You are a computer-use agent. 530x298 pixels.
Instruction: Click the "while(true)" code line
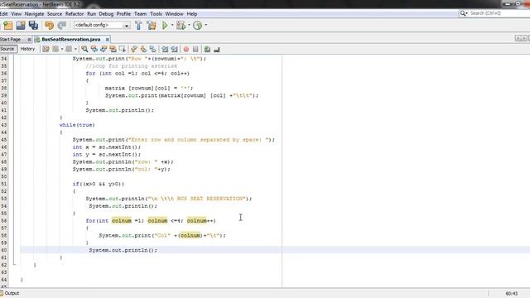pos(77,125)
